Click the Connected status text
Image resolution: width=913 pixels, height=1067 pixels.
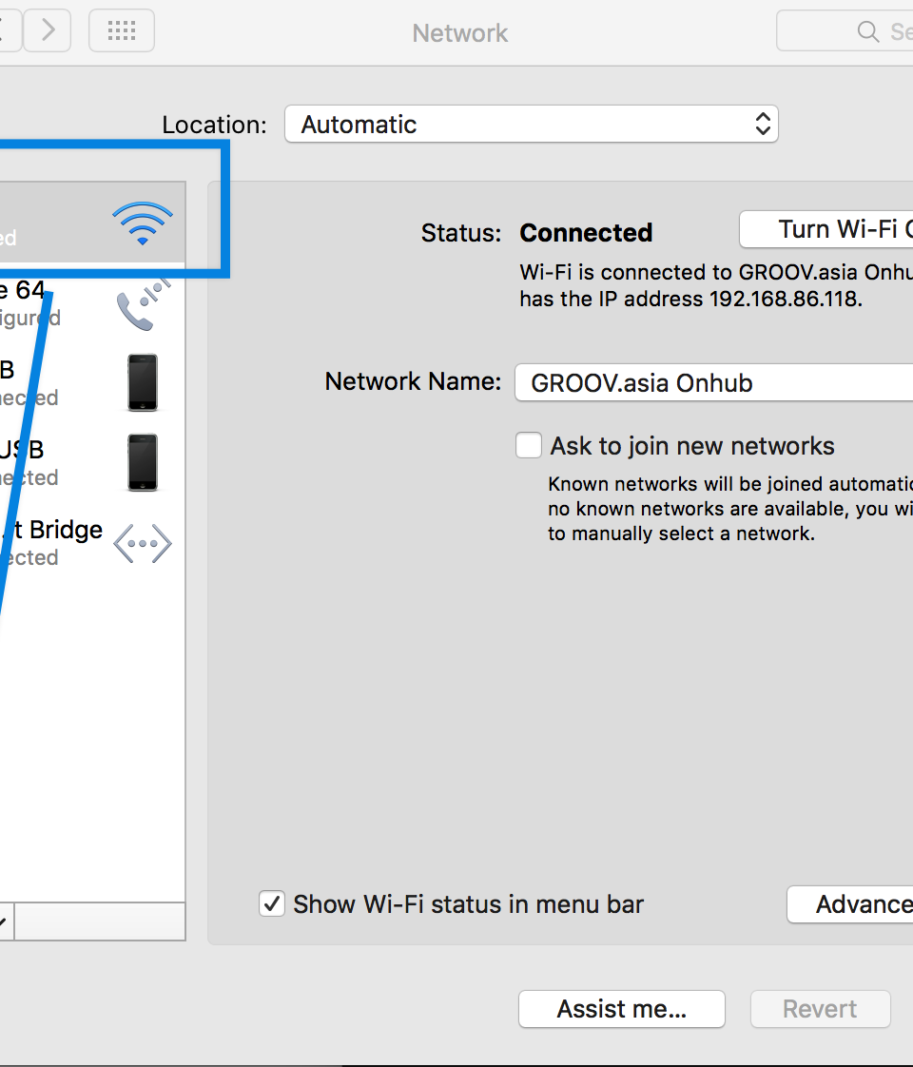pos(586,233)
